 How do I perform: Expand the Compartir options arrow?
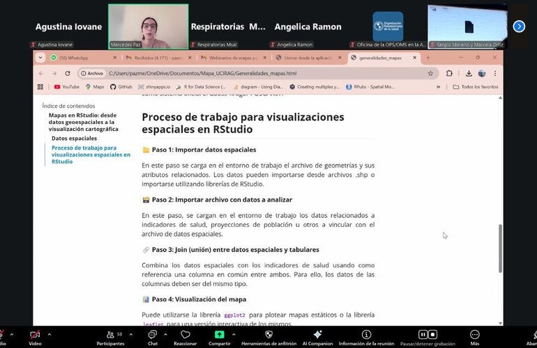(x=234, y=334)
